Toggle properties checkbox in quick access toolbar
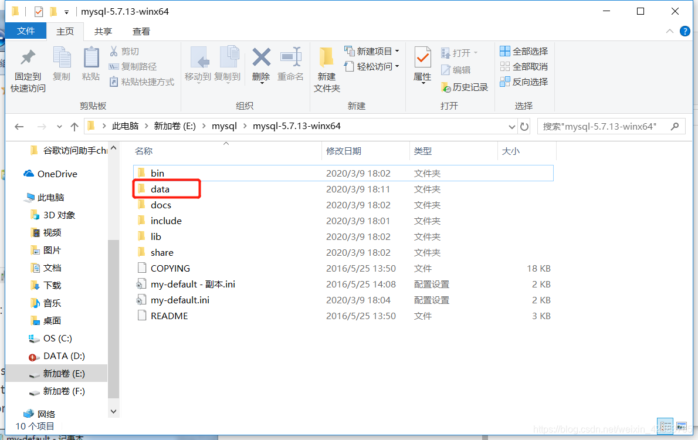This screenshot has width=698, height=440. point(39,12)
